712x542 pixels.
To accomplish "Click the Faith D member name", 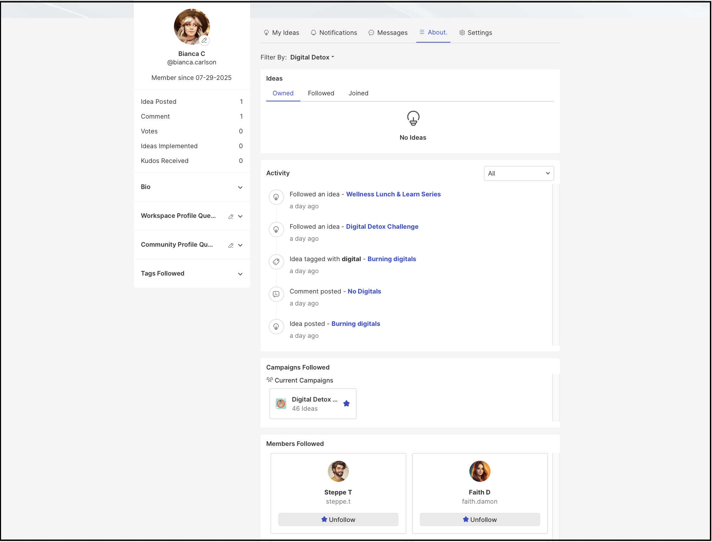I will pyautogui.click(x=480, y=492).
